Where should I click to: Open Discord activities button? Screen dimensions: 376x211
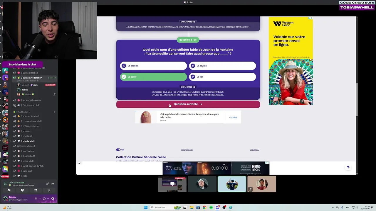point(36,190)
